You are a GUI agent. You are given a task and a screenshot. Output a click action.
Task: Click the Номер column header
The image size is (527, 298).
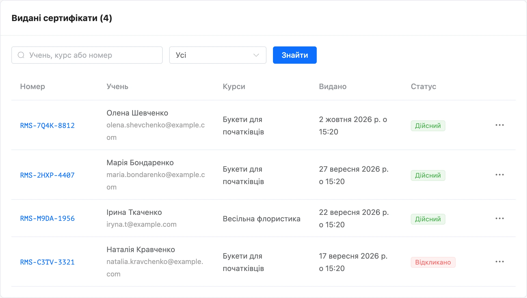click(32, 86)
